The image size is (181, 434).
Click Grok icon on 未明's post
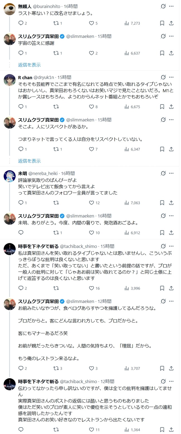tap(163, 173)
